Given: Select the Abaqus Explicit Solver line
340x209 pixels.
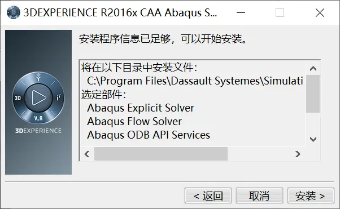Looking at the screenshot, I should (141, 108).
